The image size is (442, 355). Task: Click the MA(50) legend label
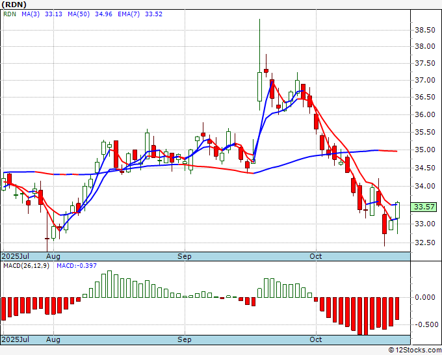(x=79, y=14)
